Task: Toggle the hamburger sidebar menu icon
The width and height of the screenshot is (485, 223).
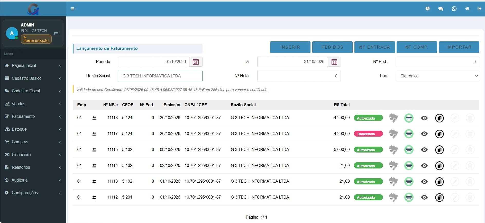Action: tap(72, 9)
